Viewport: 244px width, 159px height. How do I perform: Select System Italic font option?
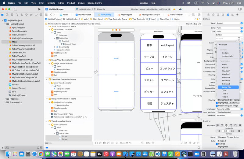[228, 56]
